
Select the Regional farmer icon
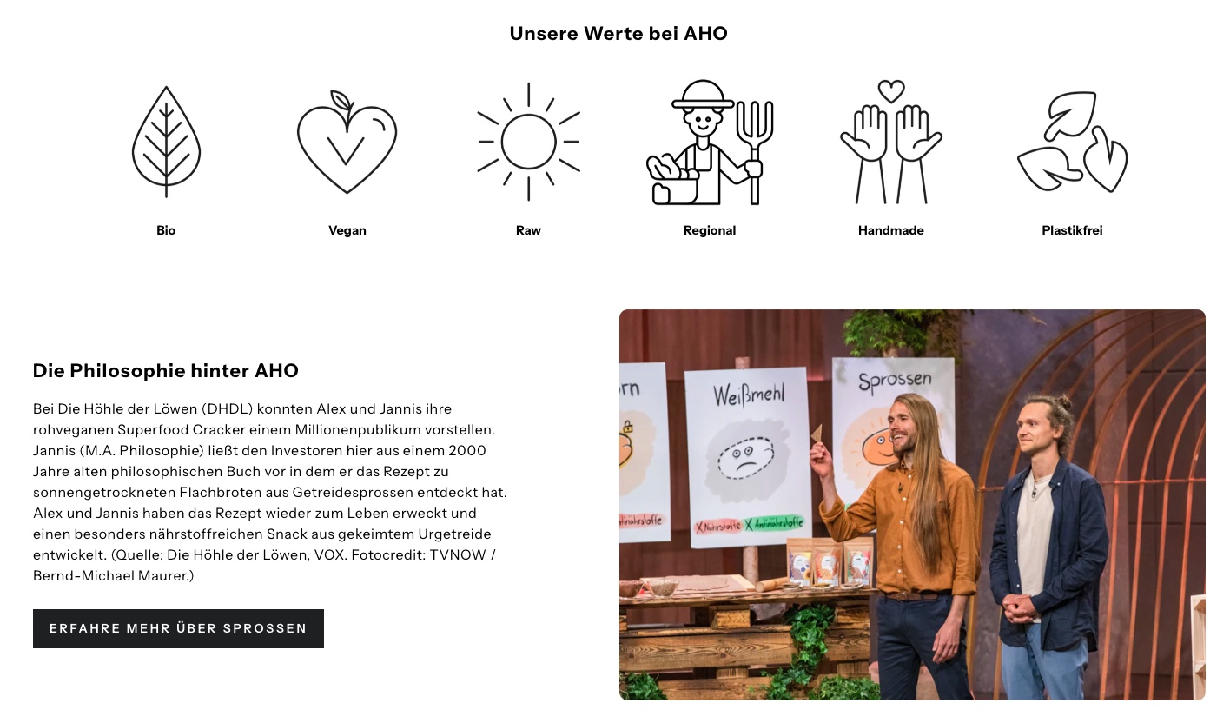point(710,143)
